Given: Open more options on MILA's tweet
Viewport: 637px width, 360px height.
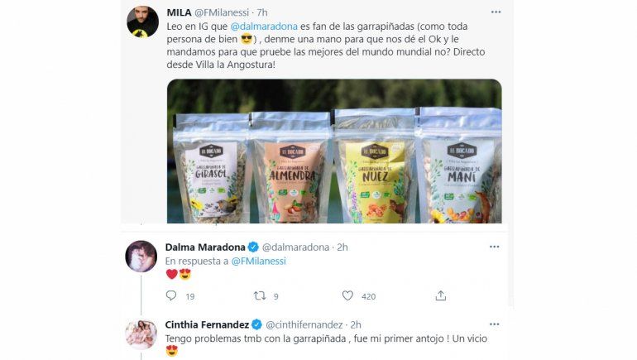Looking at the screenshot, I should coord(495,12).
